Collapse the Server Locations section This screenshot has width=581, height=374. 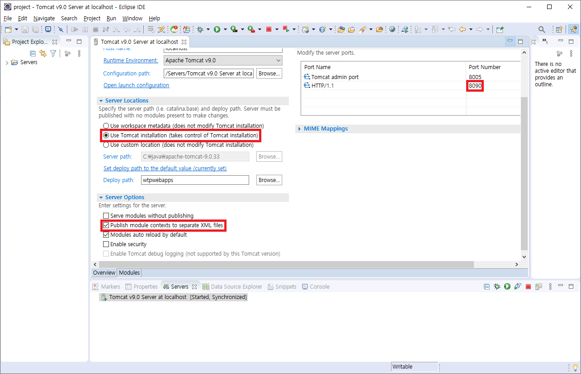coord(100,101)
